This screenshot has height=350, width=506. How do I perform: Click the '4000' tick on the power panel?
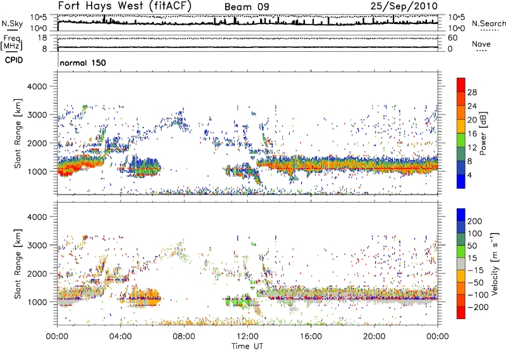coord(37,87)
